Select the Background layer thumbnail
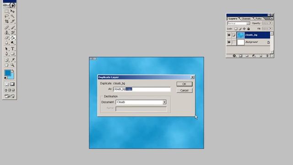 coord(241,42)
